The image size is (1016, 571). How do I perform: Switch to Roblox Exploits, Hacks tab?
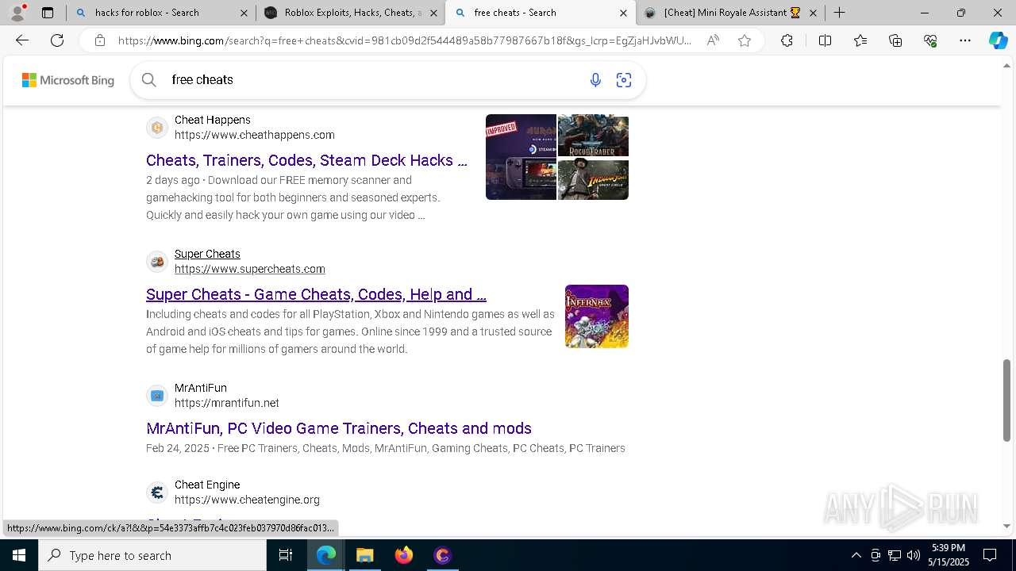(x=350, y=13)
